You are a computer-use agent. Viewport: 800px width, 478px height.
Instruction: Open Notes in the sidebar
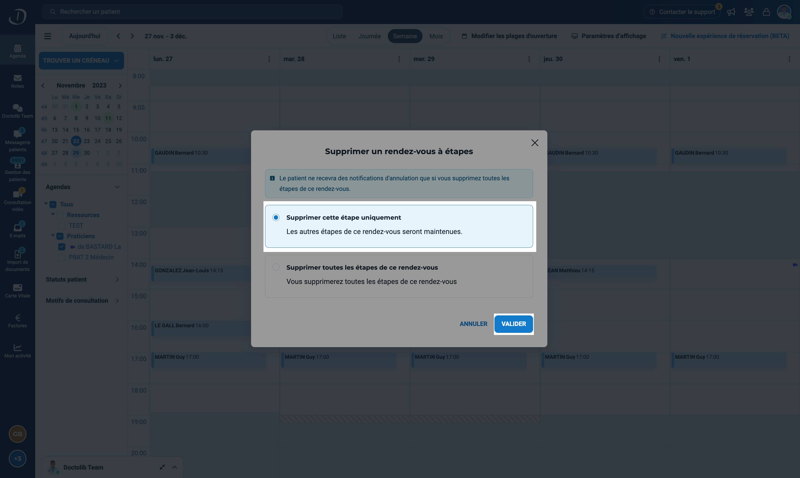pos(17,81)
